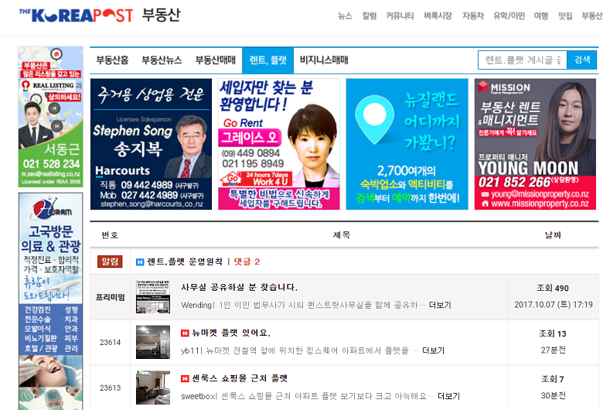This screenshot has height=410, width=603.
Task: Select 비지니스매매 in the sub navigation
Action: (x=324, y=60)
